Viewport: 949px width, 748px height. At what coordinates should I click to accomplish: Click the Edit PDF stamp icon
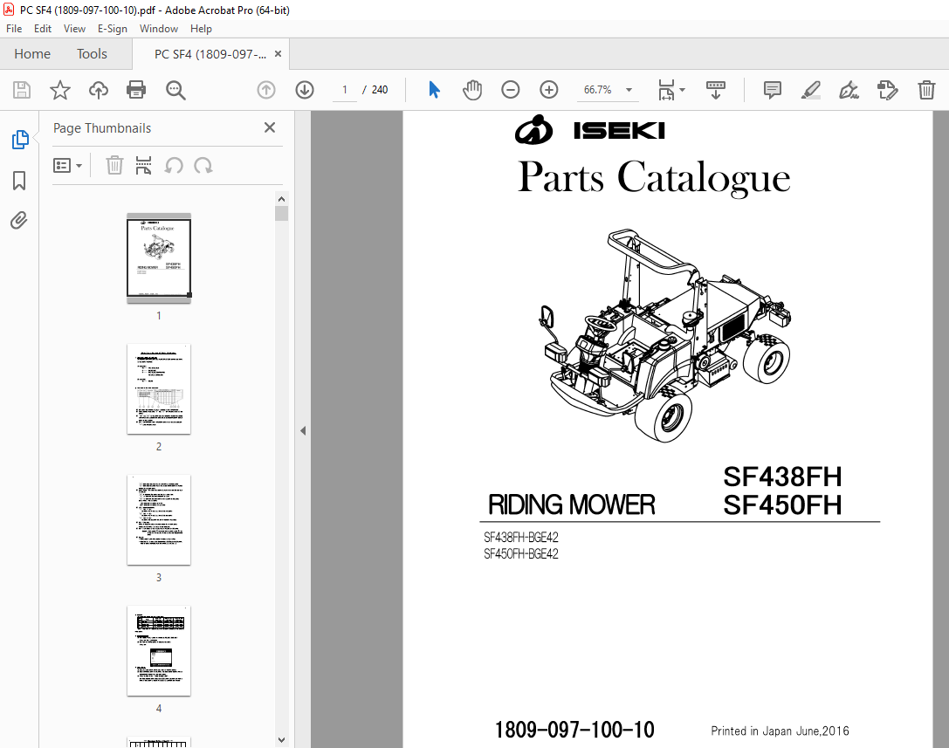tap(887, 90)
